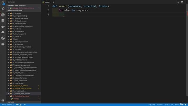Select code.py in Open Editors list

(x=23, y=8)
